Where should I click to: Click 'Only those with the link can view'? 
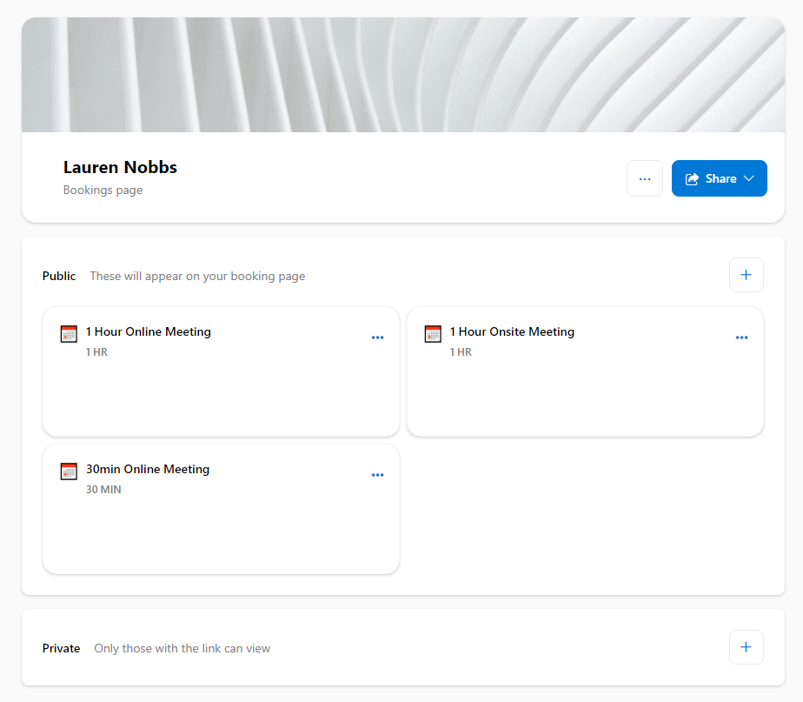tap(182, 649)
